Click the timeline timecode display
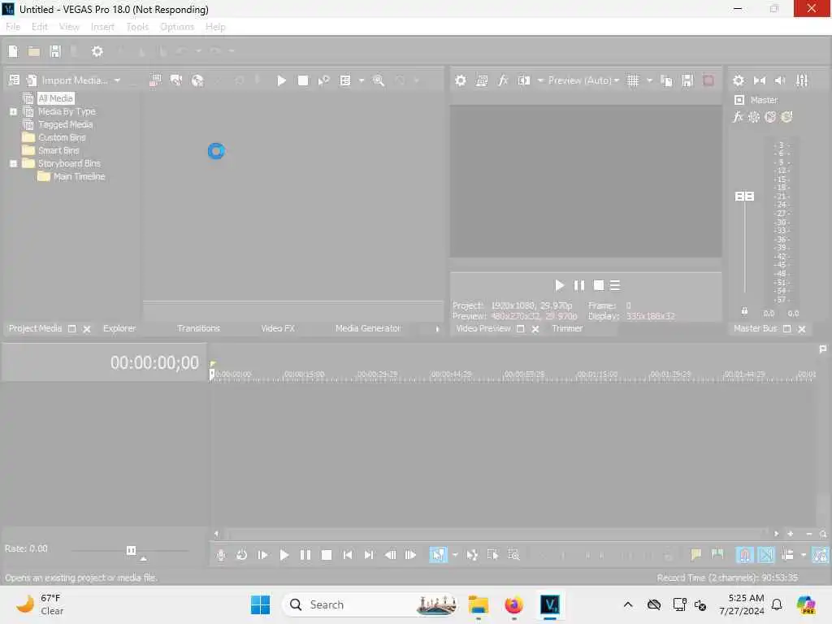 [154, 362]
